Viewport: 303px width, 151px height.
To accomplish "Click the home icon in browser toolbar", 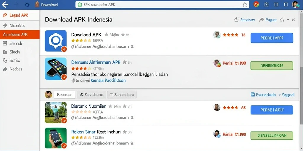I will point(27,5).
